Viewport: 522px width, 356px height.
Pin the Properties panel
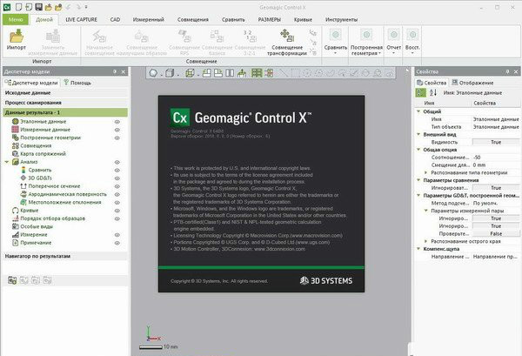tap(507, 71)
